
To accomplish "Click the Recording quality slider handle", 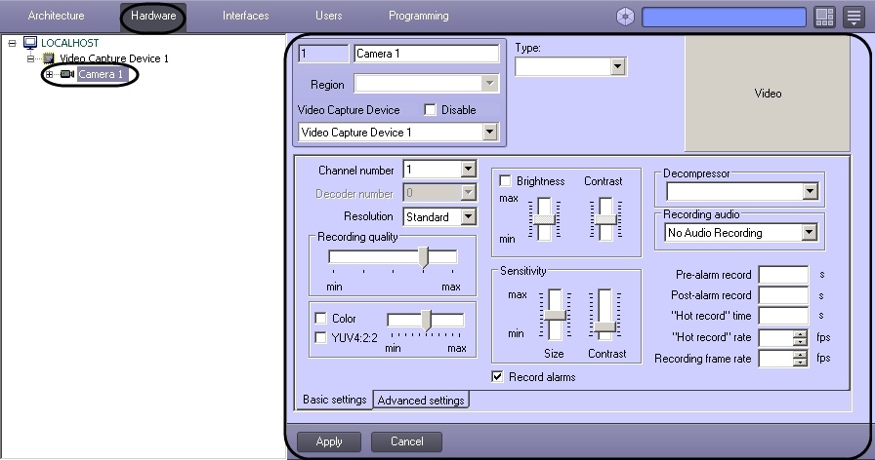I will coord(424,256).
